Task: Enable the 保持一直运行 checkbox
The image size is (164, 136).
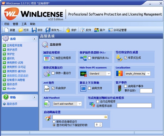Action: pyautogui.click(x=53, y=73)
